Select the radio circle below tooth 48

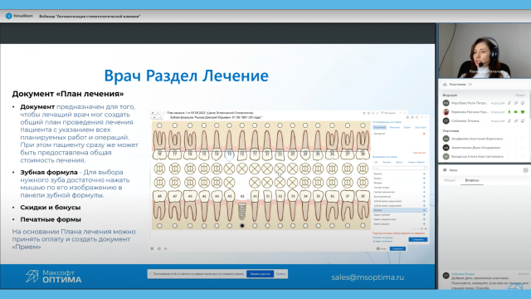pos(159,225)
